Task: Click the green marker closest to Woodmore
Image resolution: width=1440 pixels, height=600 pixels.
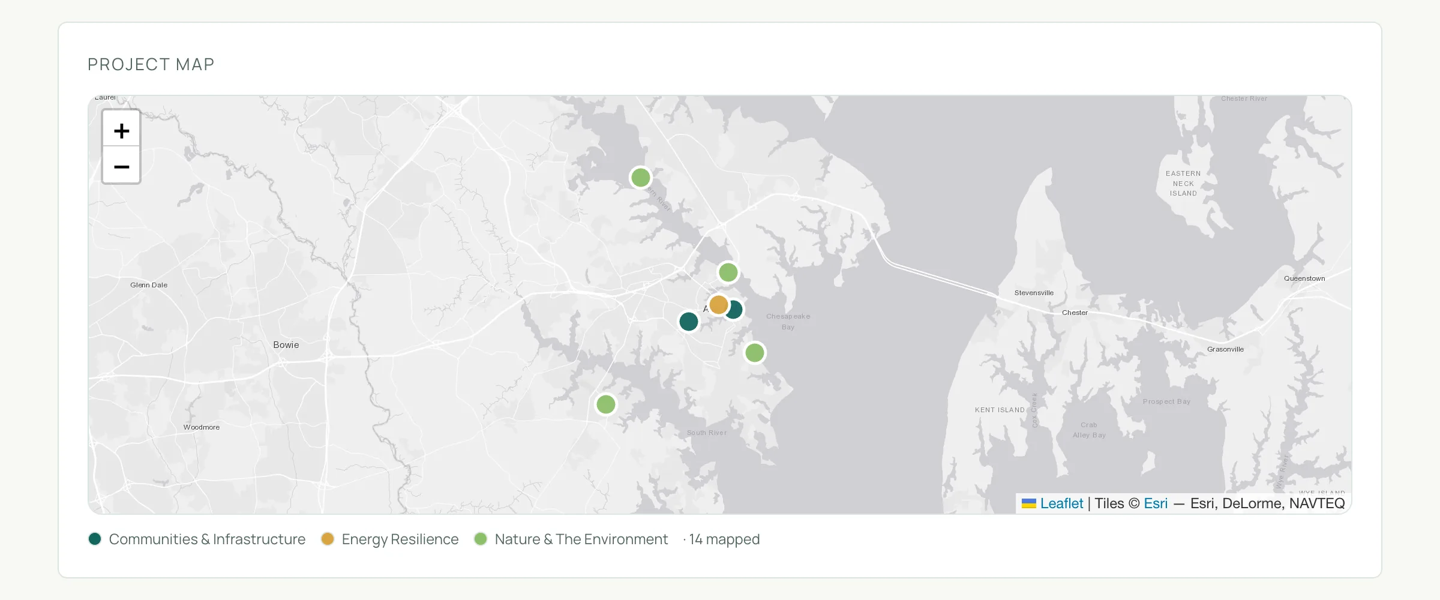Action: click(x=605, y=404)
